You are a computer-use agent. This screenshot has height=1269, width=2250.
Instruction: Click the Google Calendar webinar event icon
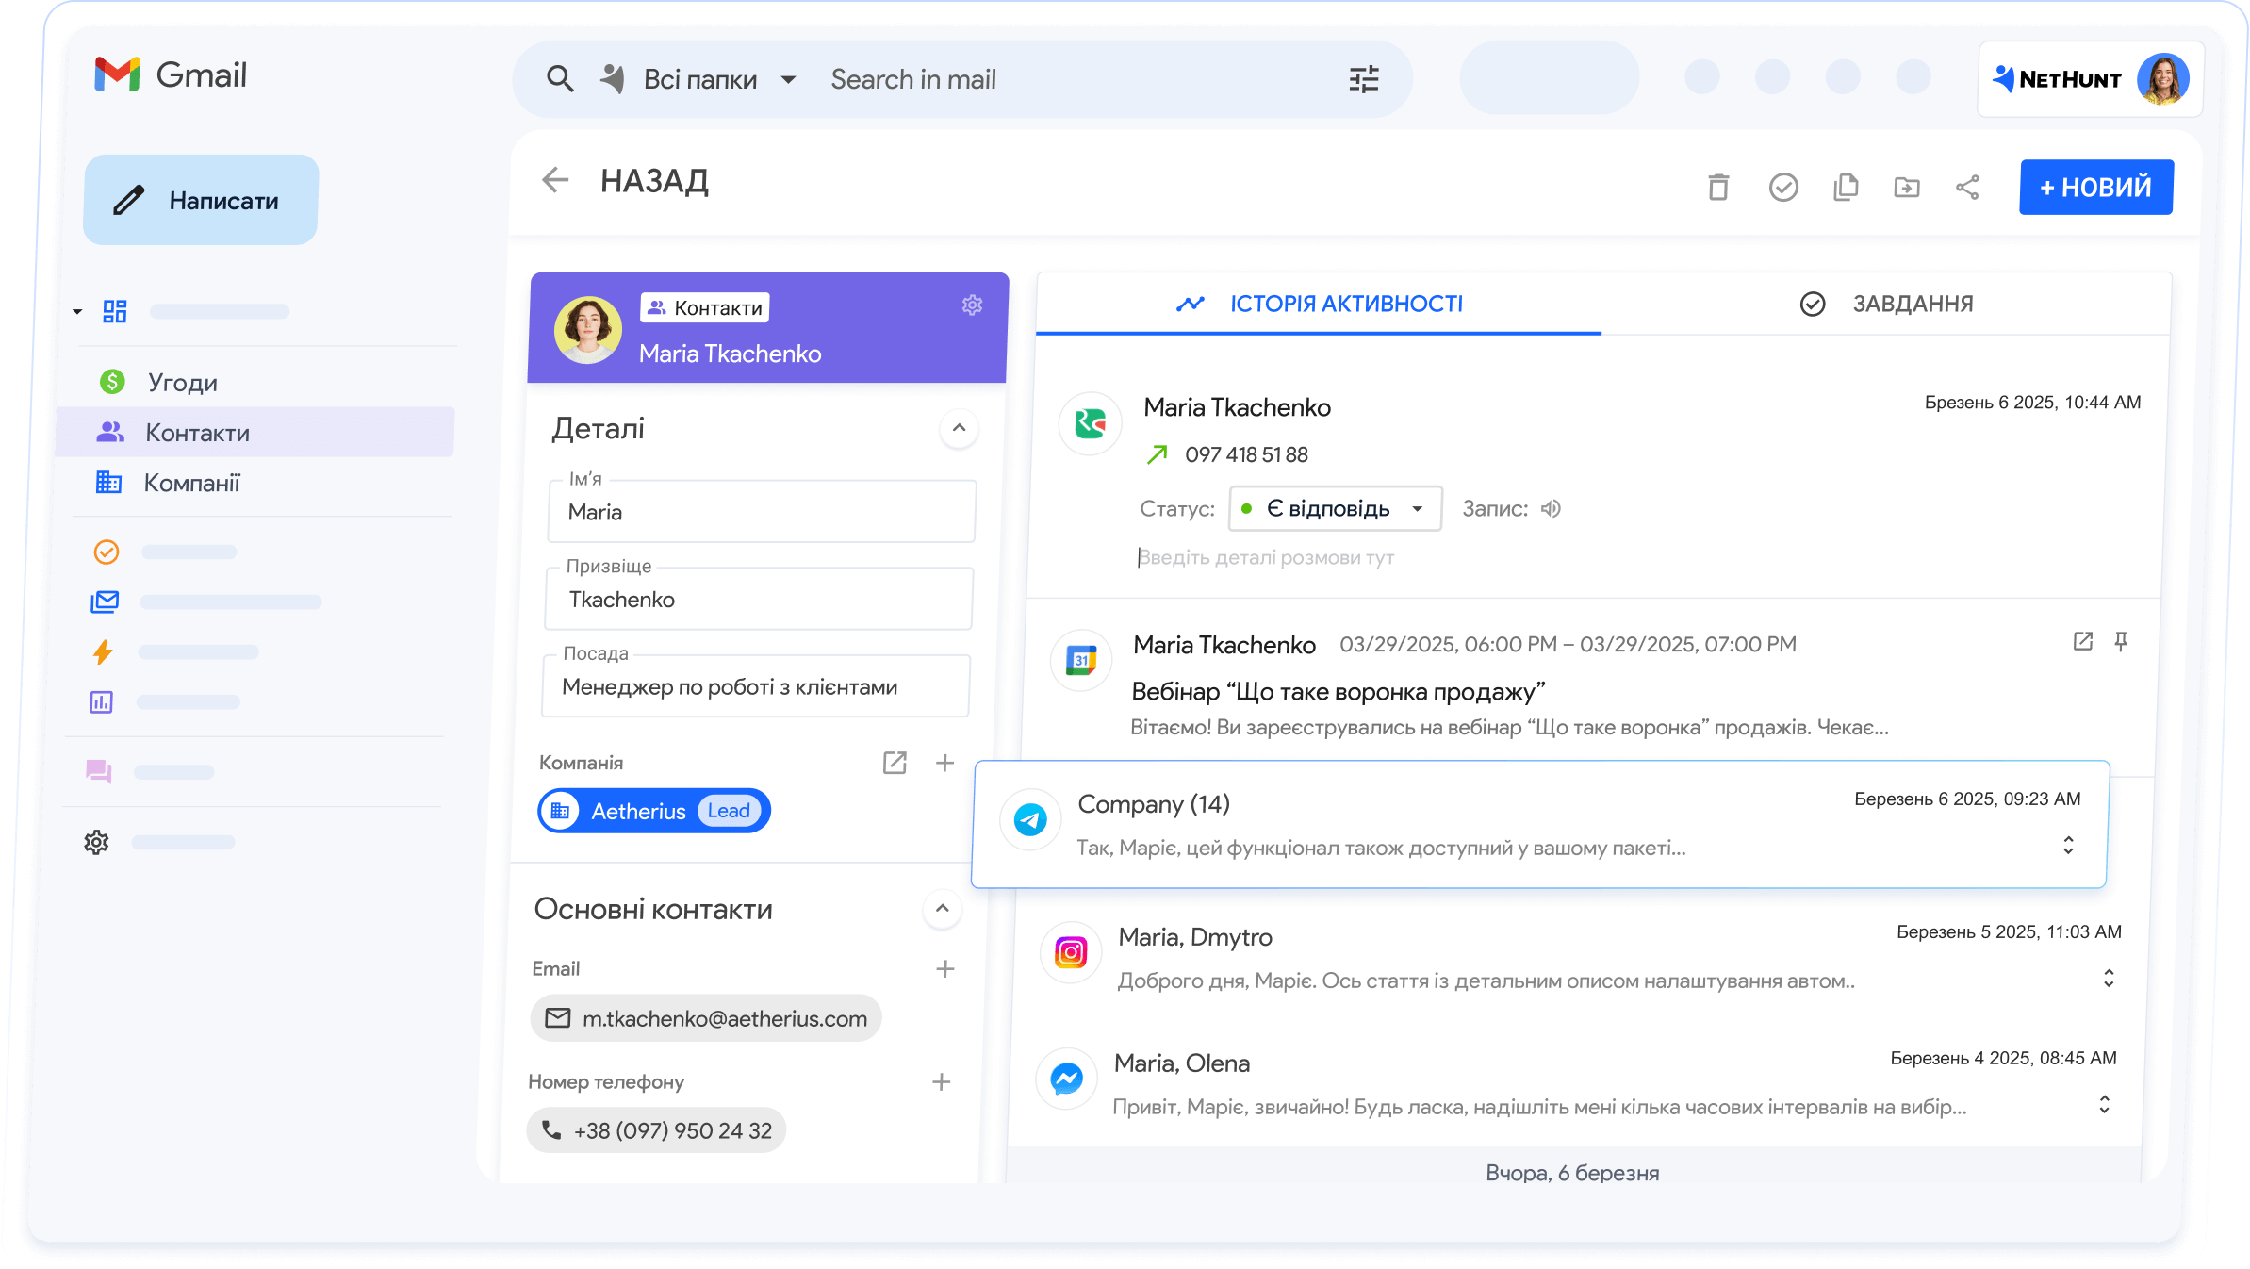coord(1080,660)
